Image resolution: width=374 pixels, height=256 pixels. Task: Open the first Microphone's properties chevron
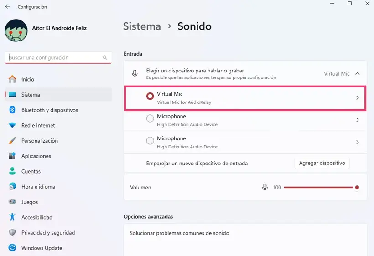coord(357,120)
